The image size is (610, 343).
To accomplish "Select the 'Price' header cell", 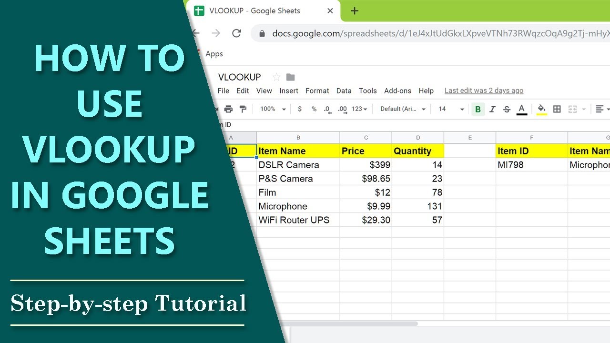I will tap(366, 151).
